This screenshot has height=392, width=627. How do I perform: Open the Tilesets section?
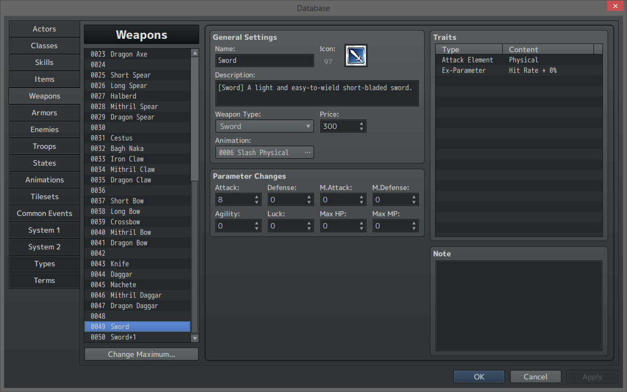point(44,197)
